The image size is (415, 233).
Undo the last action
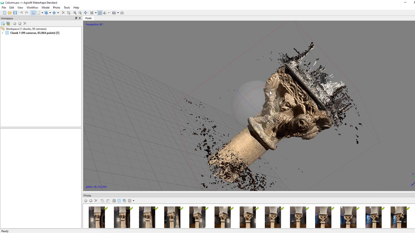pyautogui.click(x=21, y=13)
